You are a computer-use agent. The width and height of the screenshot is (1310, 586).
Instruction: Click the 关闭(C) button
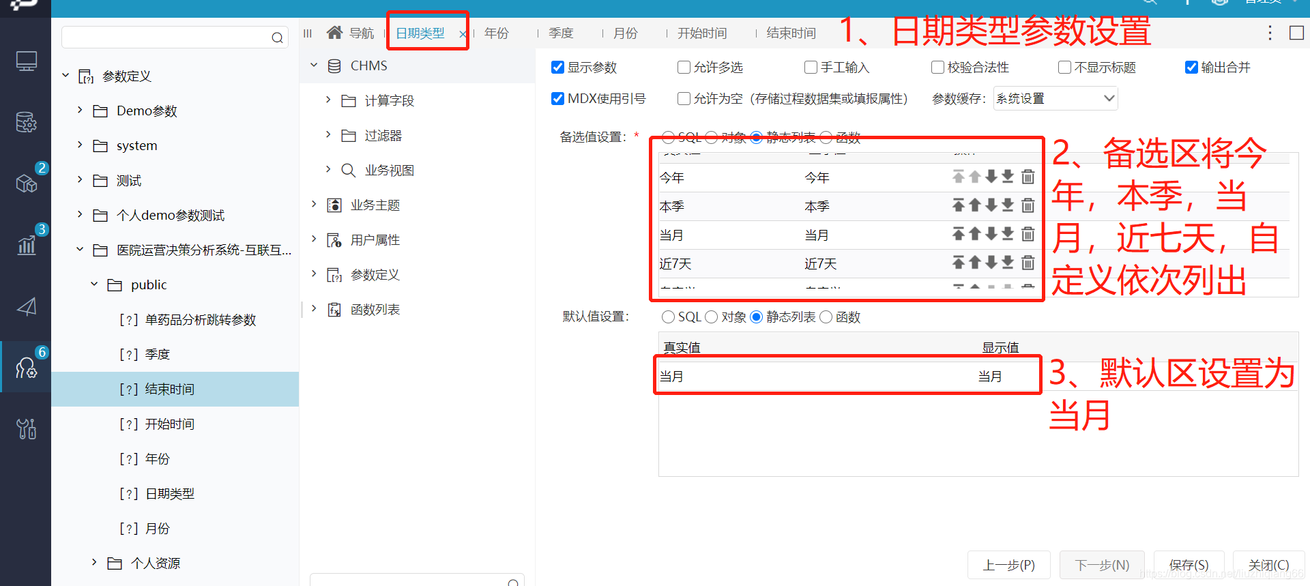coord(1269,565)
